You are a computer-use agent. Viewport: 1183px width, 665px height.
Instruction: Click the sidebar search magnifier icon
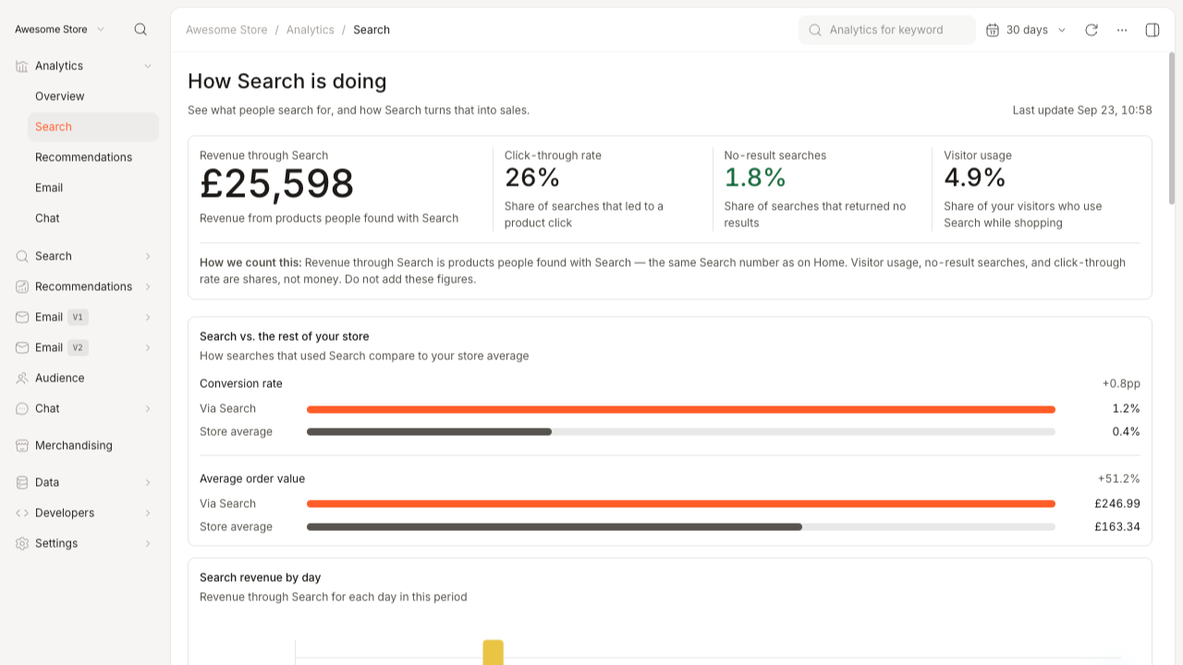[140, 30]
